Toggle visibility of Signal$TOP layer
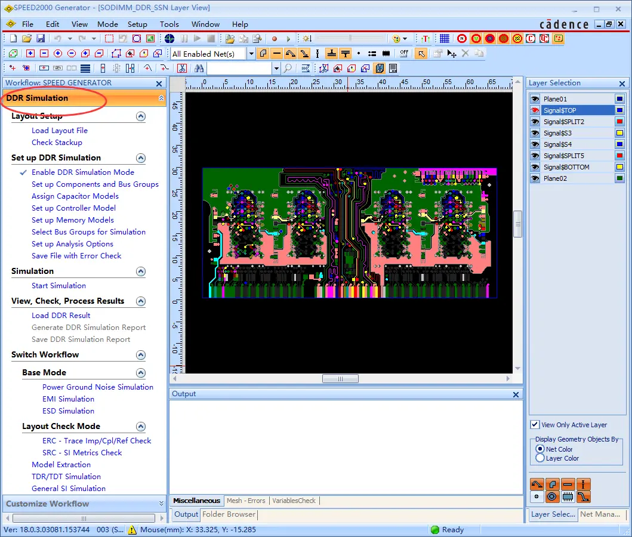Viewport: 632px width, 537px height. (x=535, y=110)
